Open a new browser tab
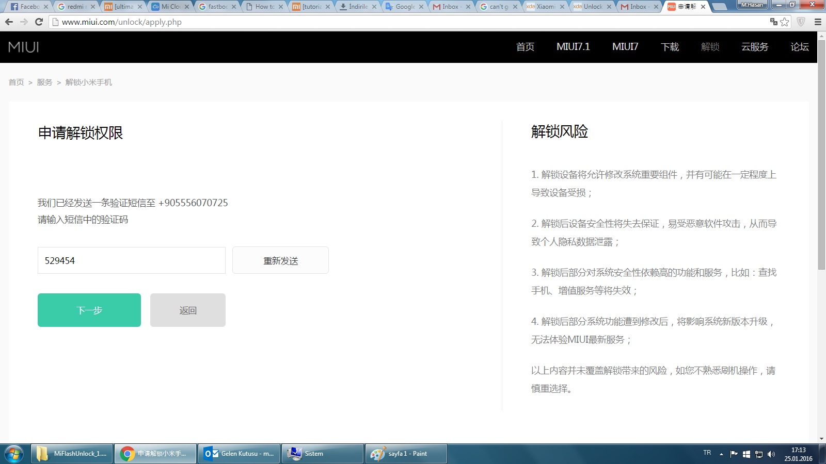The image size is (826, 464). (x=720, y=7)
